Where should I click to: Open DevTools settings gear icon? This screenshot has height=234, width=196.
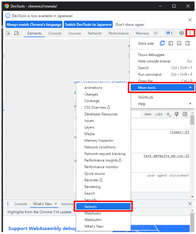tap(181, 33)
